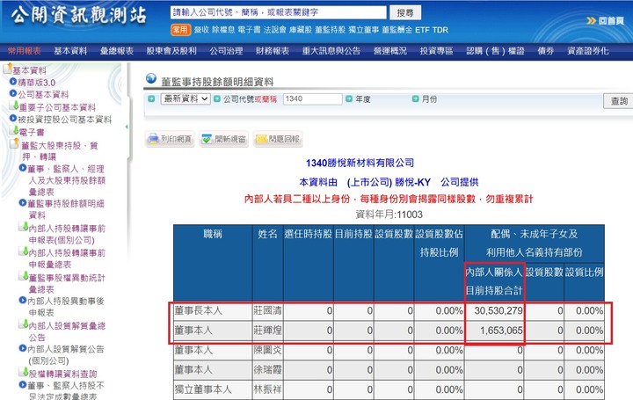
Task: Click the value 30,530,279
Action: 498,311
